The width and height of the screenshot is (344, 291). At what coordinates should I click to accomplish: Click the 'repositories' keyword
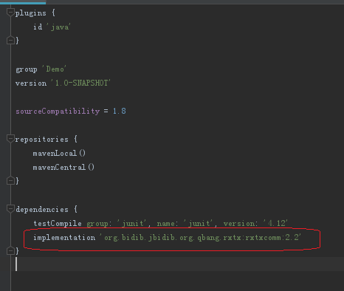coord(42,140)
